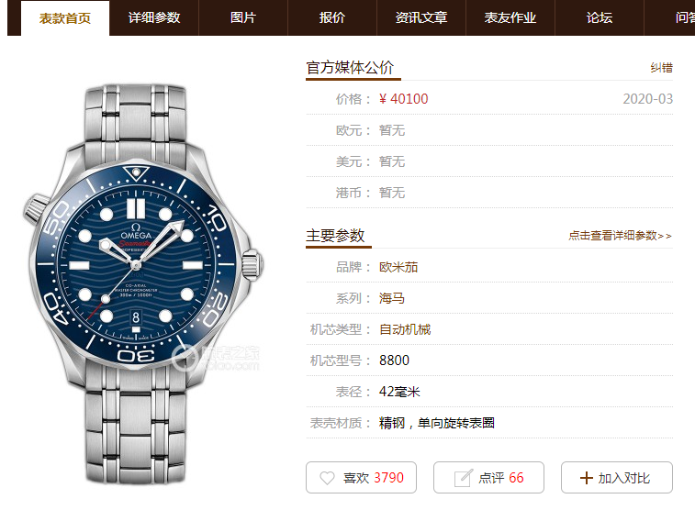This screenshot has height=510, width=695.
Task: Click the brand link 欧米茄
Action: coord(398,268)
